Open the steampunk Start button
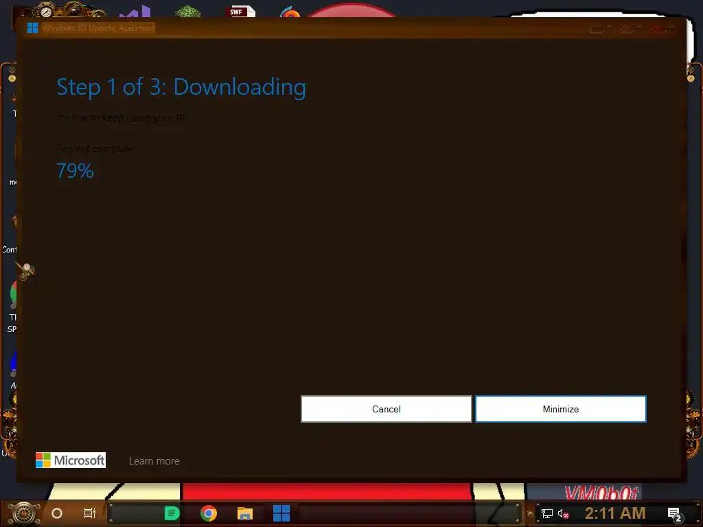 point(24,513)
